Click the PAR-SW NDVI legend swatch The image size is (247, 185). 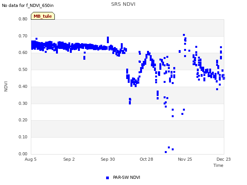point(107,178)
